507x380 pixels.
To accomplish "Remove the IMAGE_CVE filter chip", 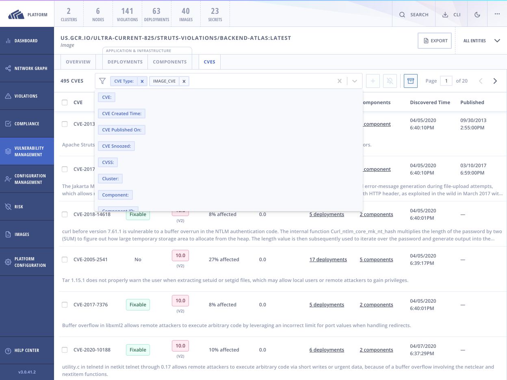I will click(184, 81).
